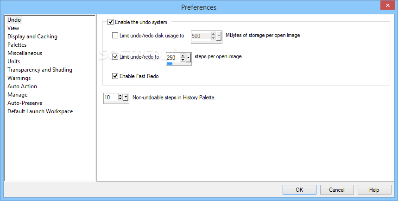Click down arrow of disk usage spinner
Screen dimensions: 398x201
[214, 38]
